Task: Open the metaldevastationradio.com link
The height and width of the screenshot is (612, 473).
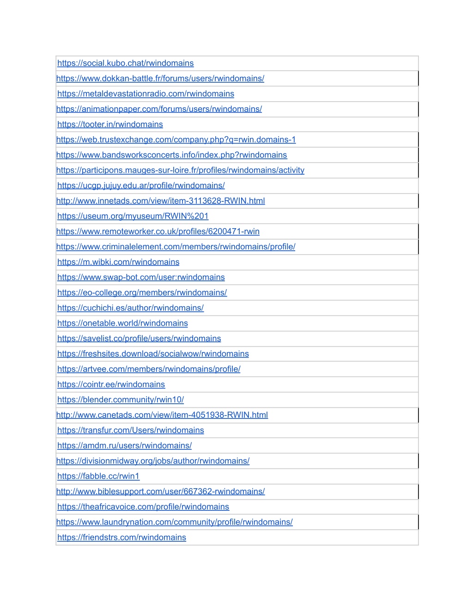Action: pyautogui.click(x=146, y=94)
